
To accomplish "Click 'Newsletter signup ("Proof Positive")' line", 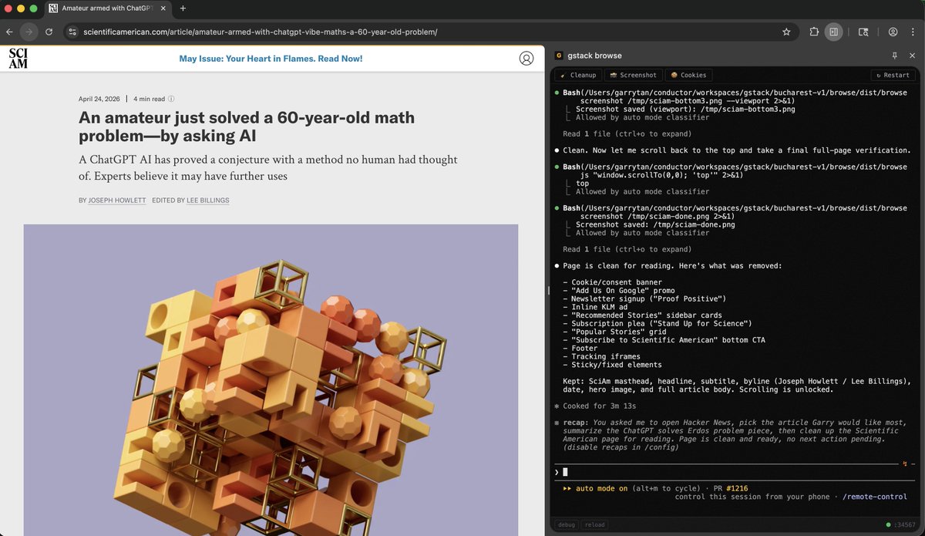I will (x=644, y=298).
